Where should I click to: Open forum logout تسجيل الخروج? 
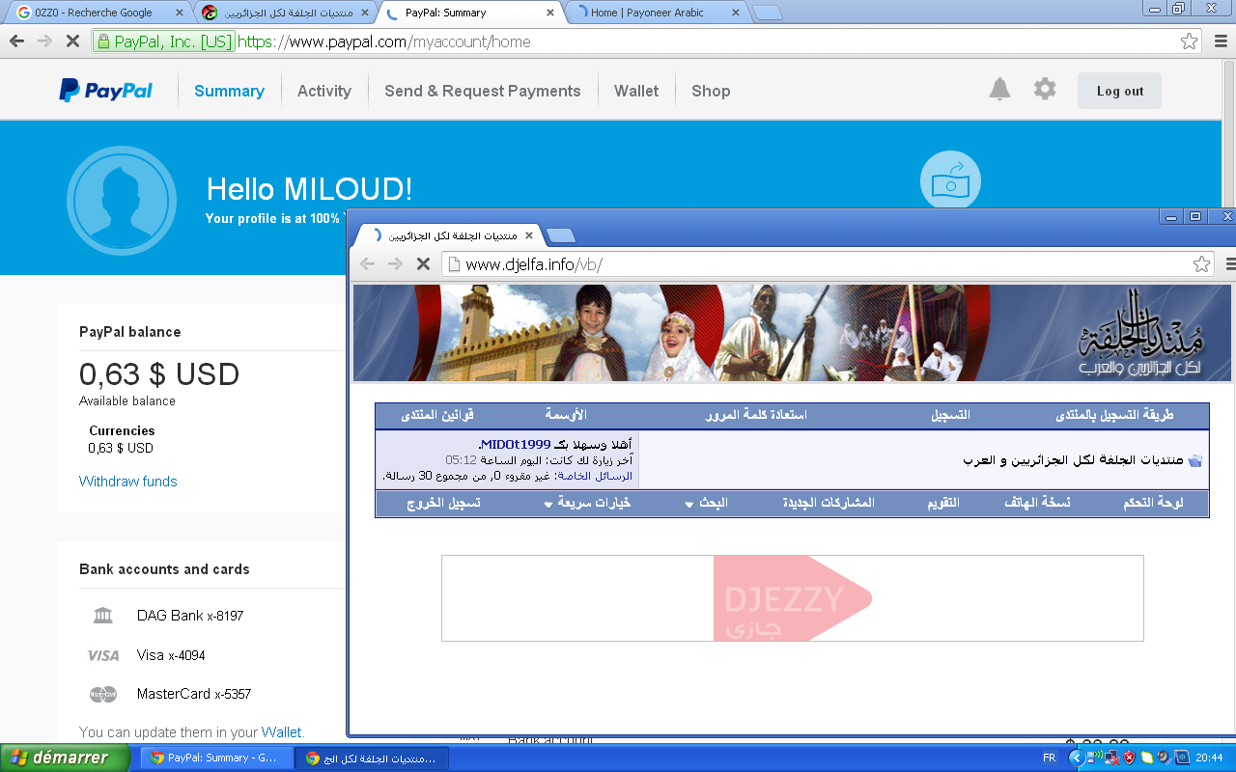pos(443,504)
